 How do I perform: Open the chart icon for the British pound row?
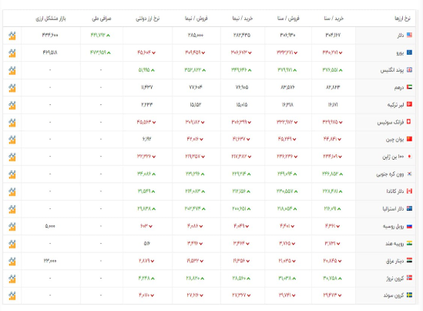12,70
